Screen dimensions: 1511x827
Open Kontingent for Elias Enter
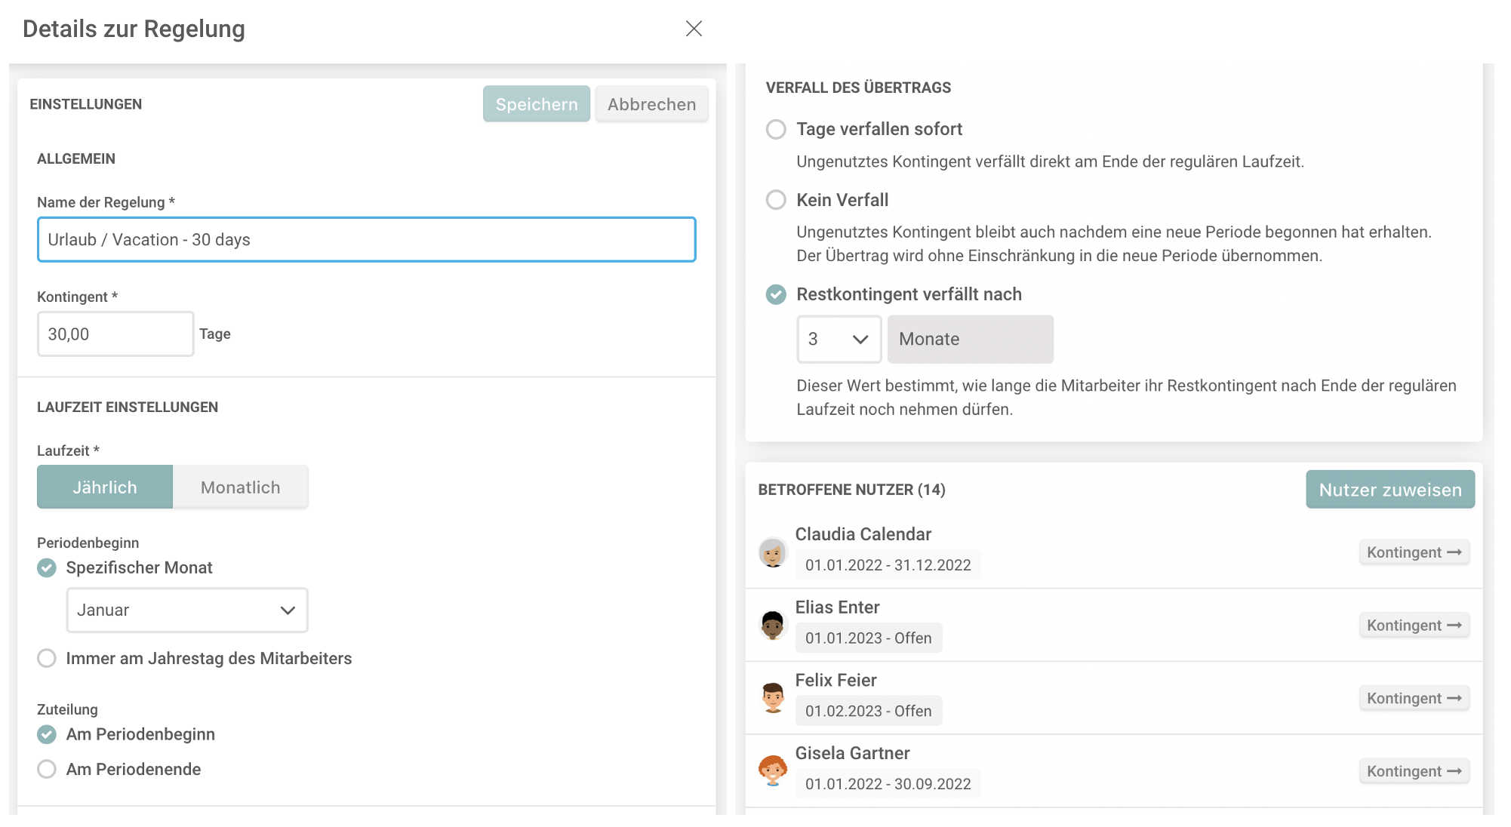pos(1414,626)
